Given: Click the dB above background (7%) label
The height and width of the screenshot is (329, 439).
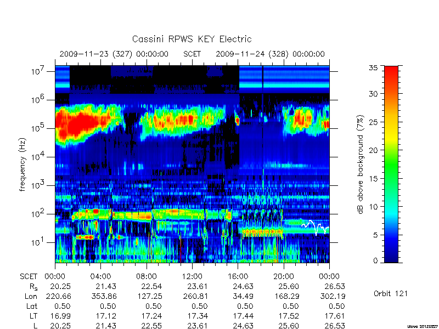Looking at the screenshot, I should pyautogui.click(x=361, y=164).
